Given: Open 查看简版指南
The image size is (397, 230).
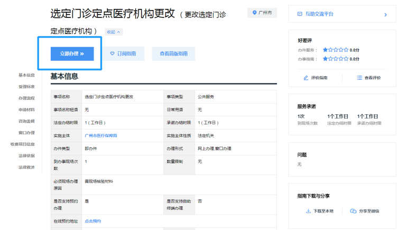Looking at the screenshot, I should 174,54.
